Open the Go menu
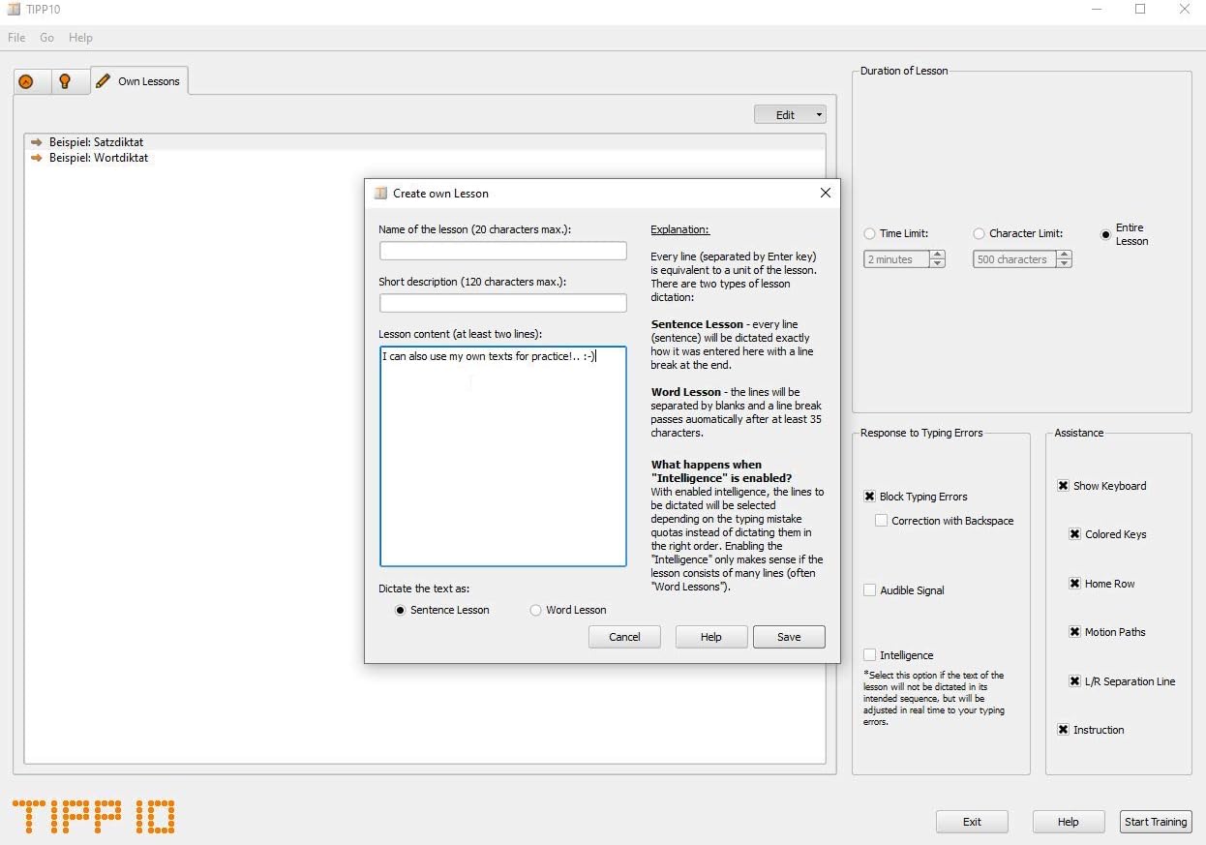Viewport: 1206px width, 845px height. [47, 38]
